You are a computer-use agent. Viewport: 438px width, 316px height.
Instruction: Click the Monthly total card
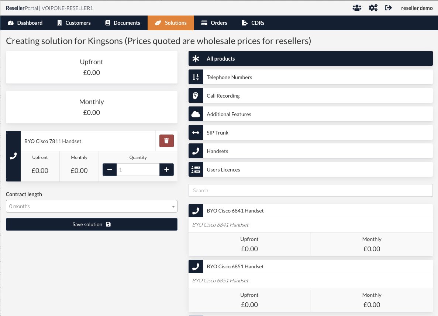(92, 107)
